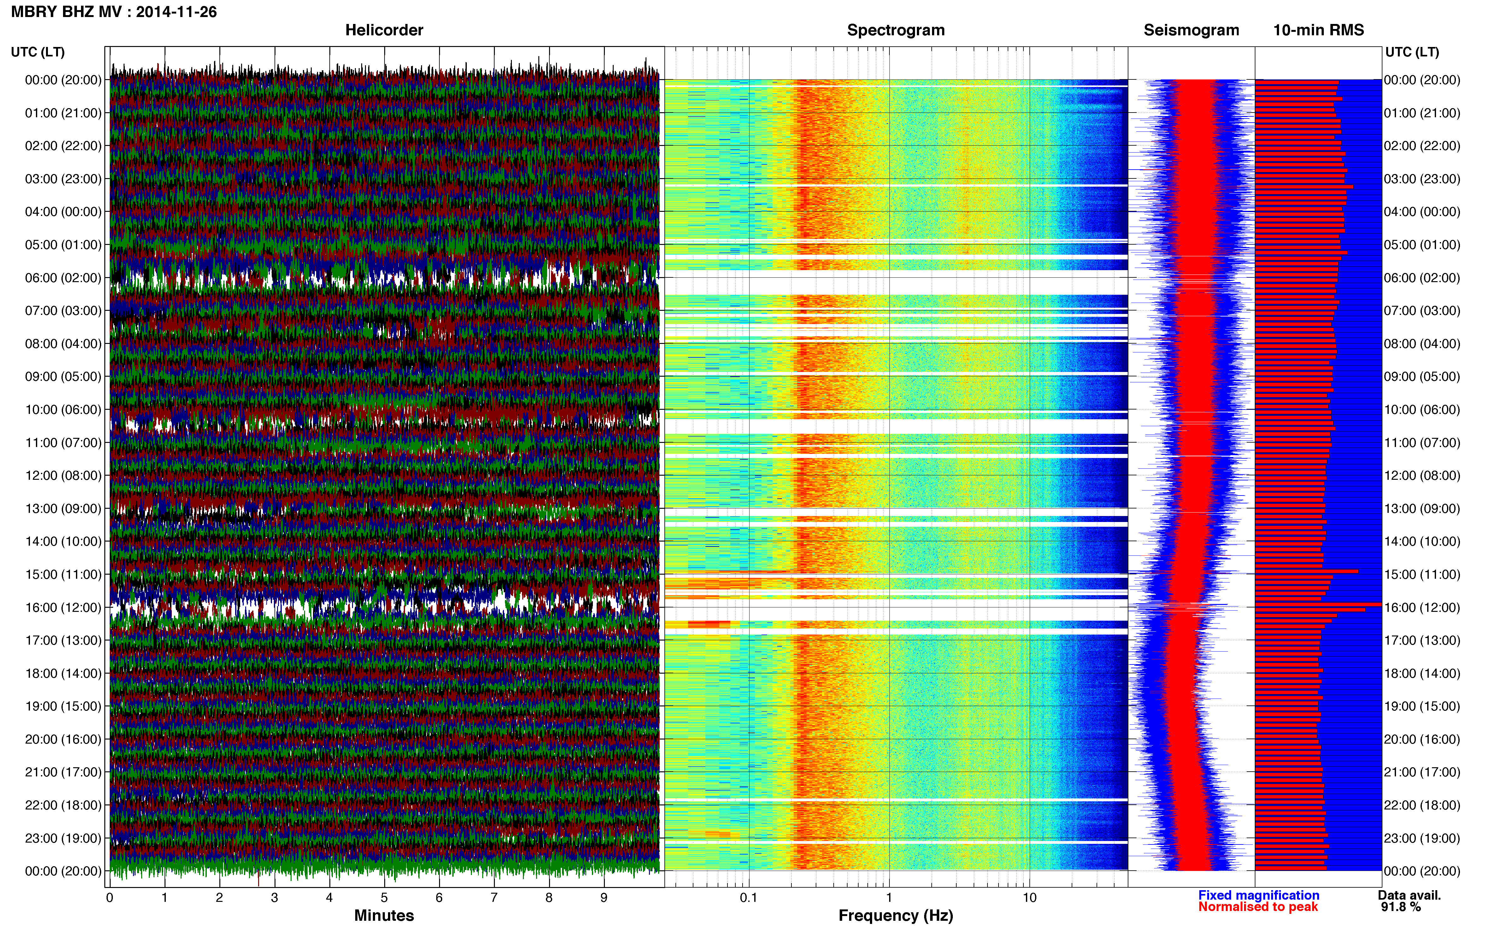Click right time label '23:00 (19:00)'

pyautogui.click(x=1422, y=838)
